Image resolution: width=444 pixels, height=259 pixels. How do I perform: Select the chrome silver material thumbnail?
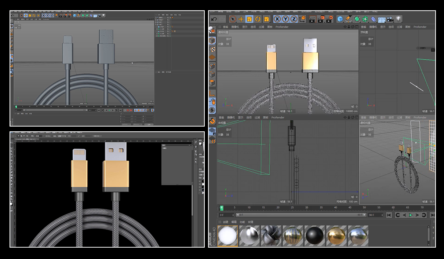(x=250, y=236)
